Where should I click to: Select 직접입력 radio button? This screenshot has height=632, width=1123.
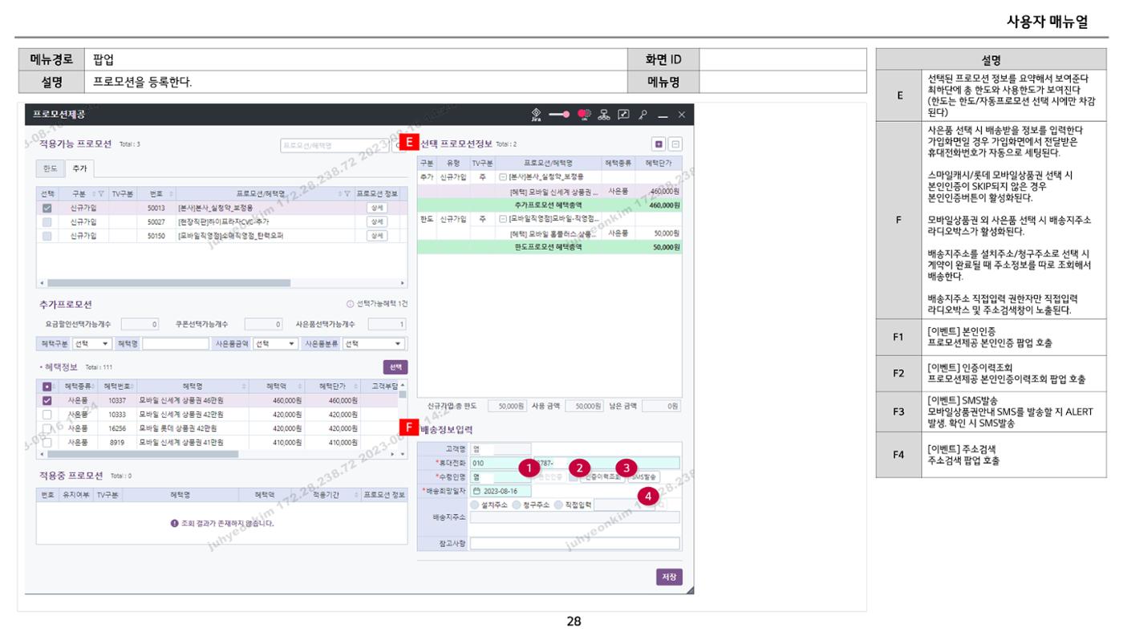point(558,505)
